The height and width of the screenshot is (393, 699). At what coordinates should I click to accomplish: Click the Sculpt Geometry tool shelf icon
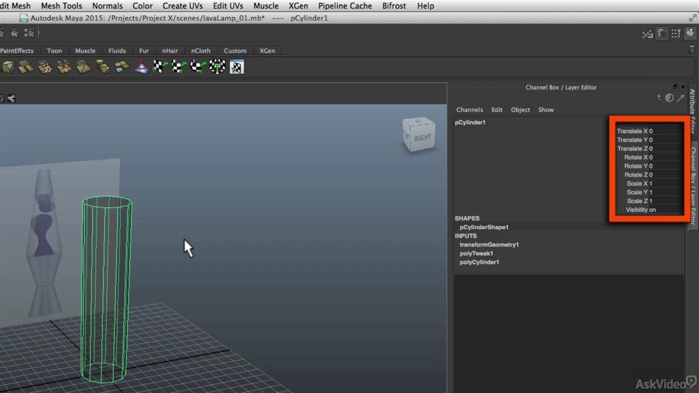coord(141,66)
